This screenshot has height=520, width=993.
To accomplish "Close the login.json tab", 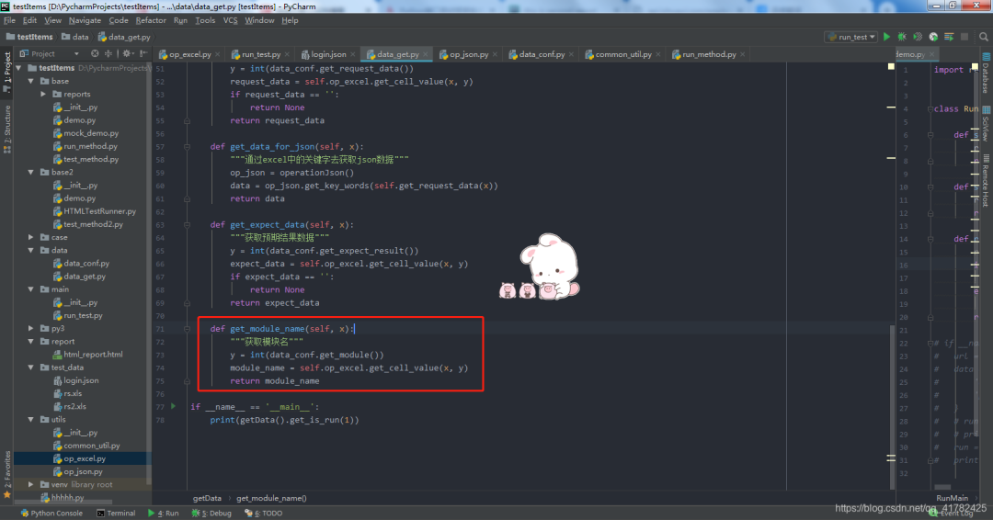I will click(353, 54).
